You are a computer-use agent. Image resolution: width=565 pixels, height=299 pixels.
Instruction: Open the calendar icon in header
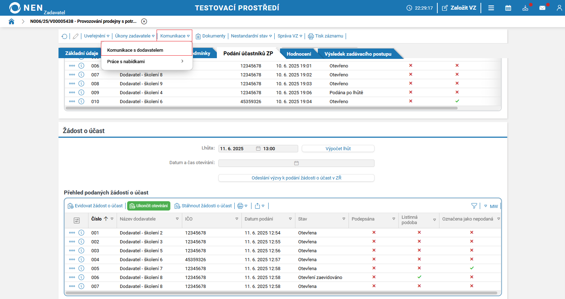pos(508,8)
